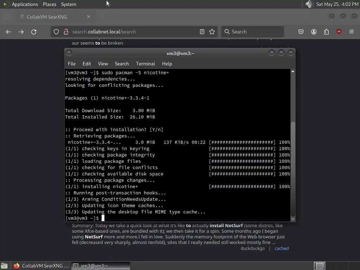Click the duckduckgo engine label under the result
The image size is (360, 270).
tap(252, 249)
